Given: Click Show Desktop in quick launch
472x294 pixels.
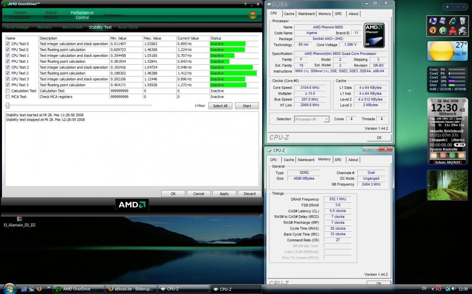Looking at the screenshot, I should point(24,289).
